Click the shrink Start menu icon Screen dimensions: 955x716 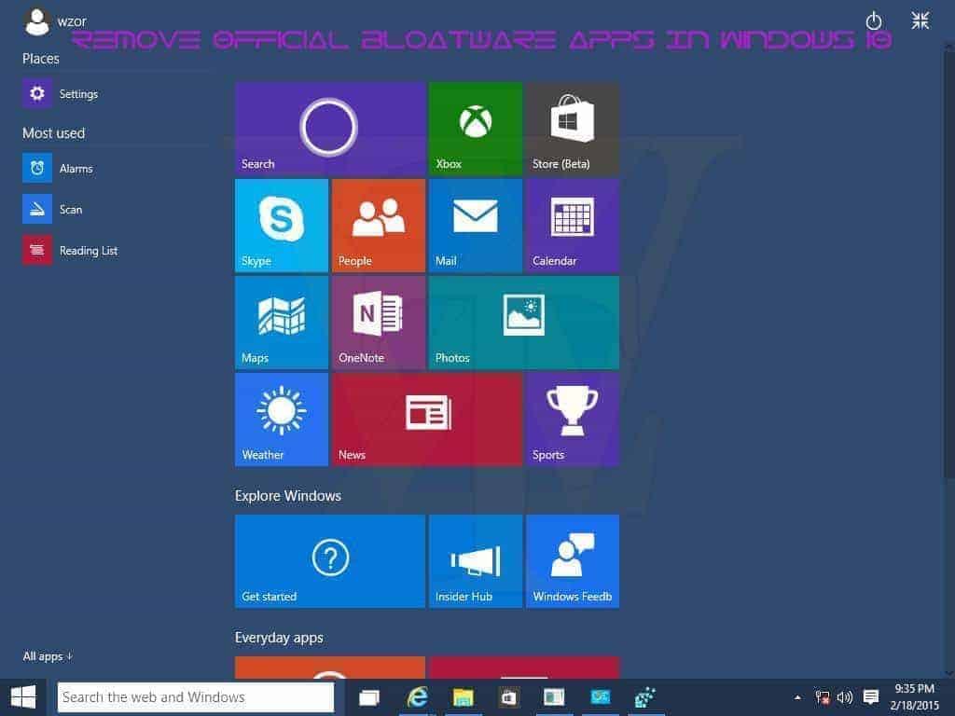pyautogui.click(x=920, y=21)
